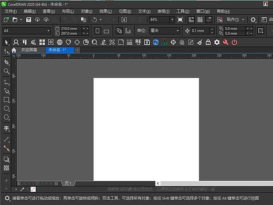The image size is (273, 205).
Task: Open the 效果(C) menu
Action: coord(106,12)
